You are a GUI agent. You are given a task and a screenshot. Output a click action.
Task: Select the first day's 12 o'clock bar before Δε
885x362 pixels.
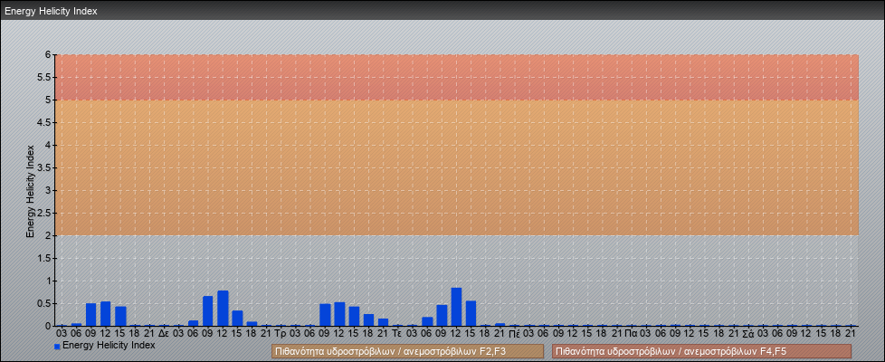106,313
